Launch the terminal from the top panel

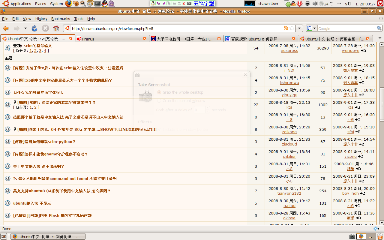point(97,4)
